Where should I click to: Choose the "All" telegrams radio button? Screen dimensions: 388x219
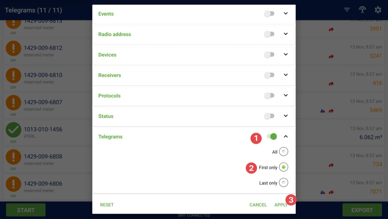[283, 152]
